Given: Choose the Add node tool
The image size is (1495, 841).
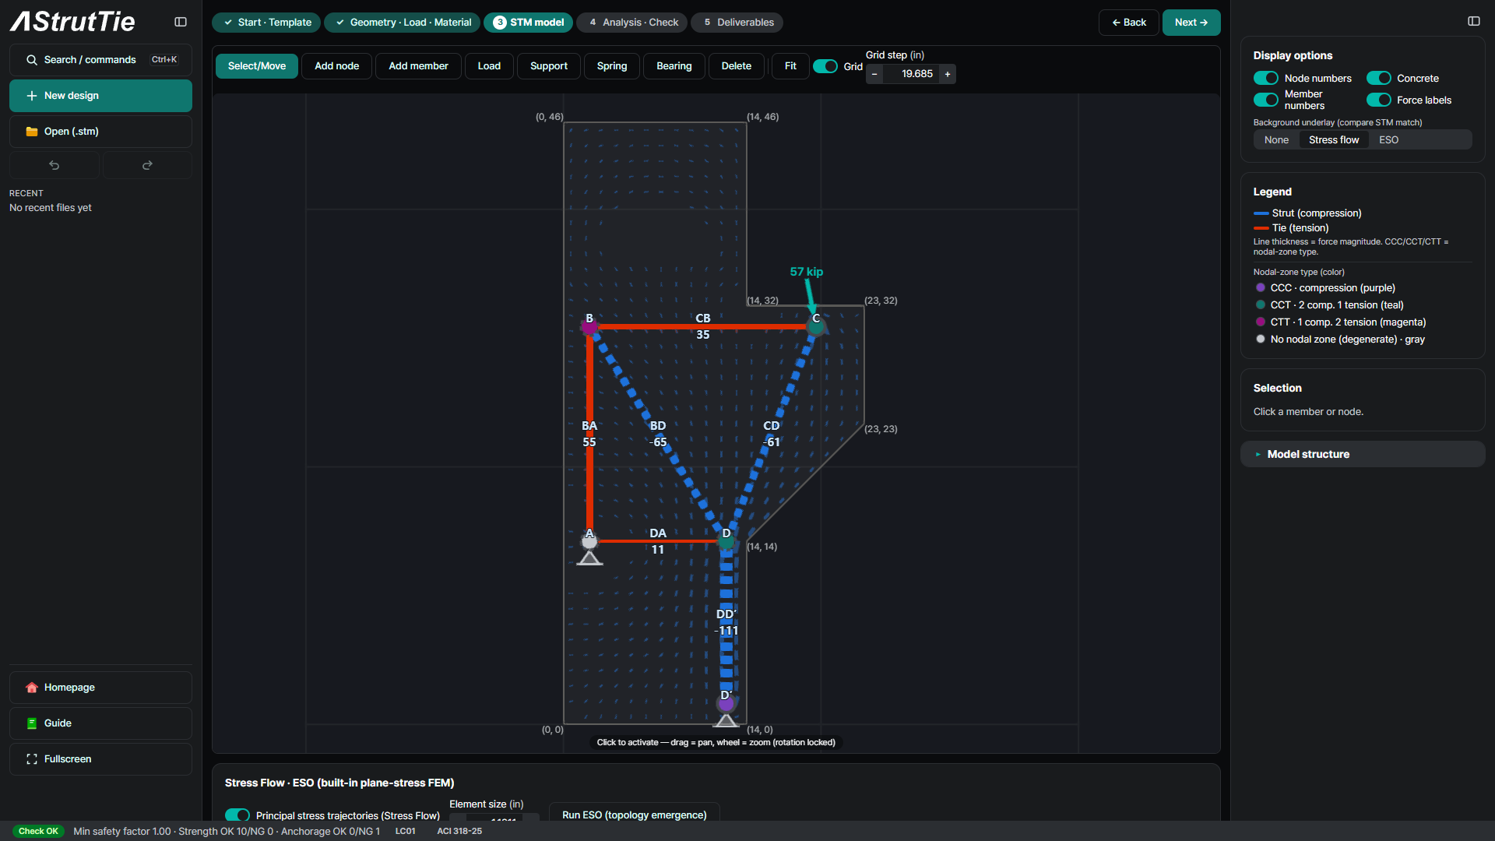Looking at the screenshot, I should pyautogui.click(x=337, y=66).
